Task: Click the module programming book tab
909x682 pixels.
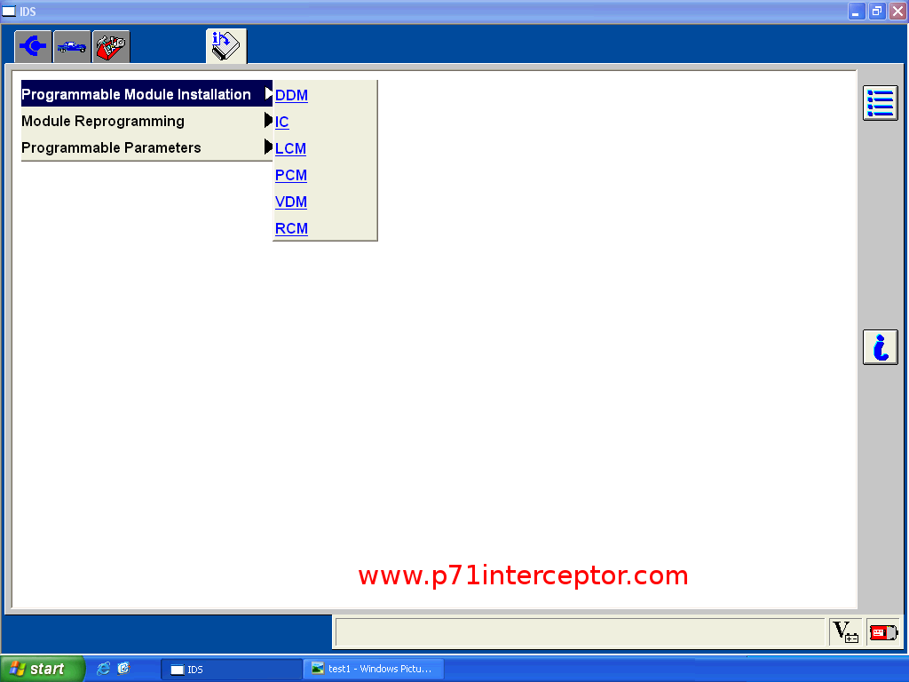Action: pos(225,45)
